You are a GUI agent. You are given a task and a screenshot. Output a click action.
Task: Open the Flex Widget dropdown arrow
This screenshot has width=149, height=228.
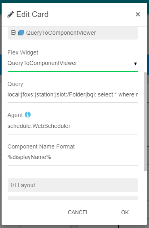135,64
